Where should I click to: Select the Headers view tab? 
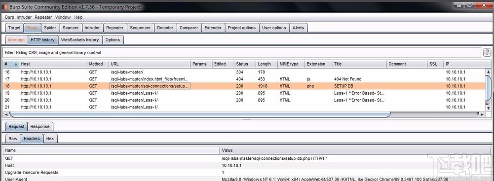click(x=32, y=139)
